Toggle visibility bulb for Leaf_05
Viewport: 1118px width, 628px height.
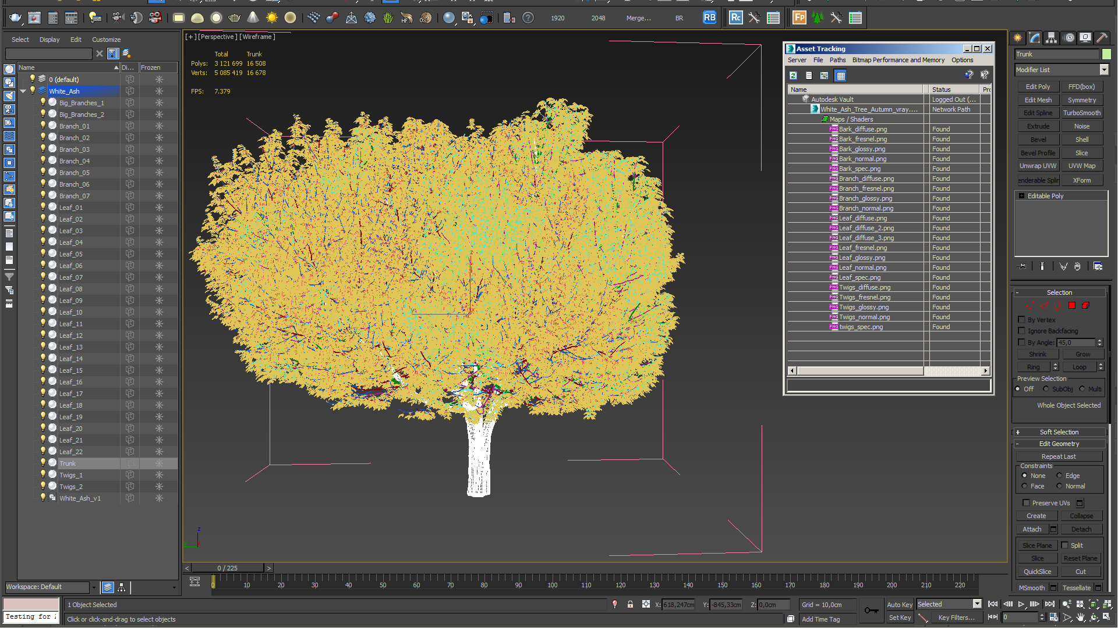tap(43, 254)
